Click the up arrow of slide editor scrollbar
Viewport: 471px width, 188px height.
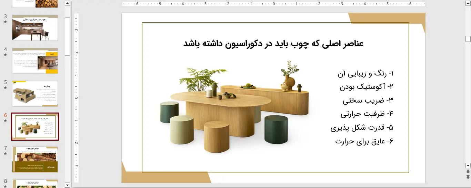coord(468,3)
